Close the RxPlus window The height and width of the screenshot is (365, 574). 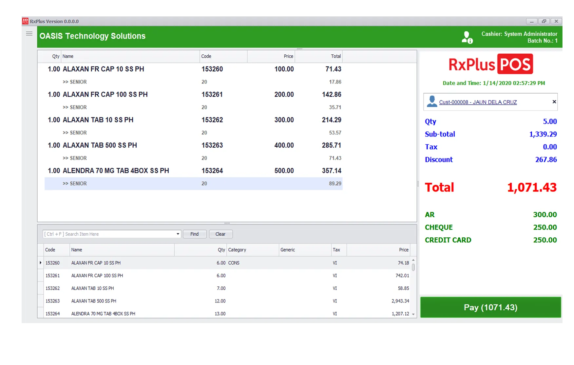point(556,21)
